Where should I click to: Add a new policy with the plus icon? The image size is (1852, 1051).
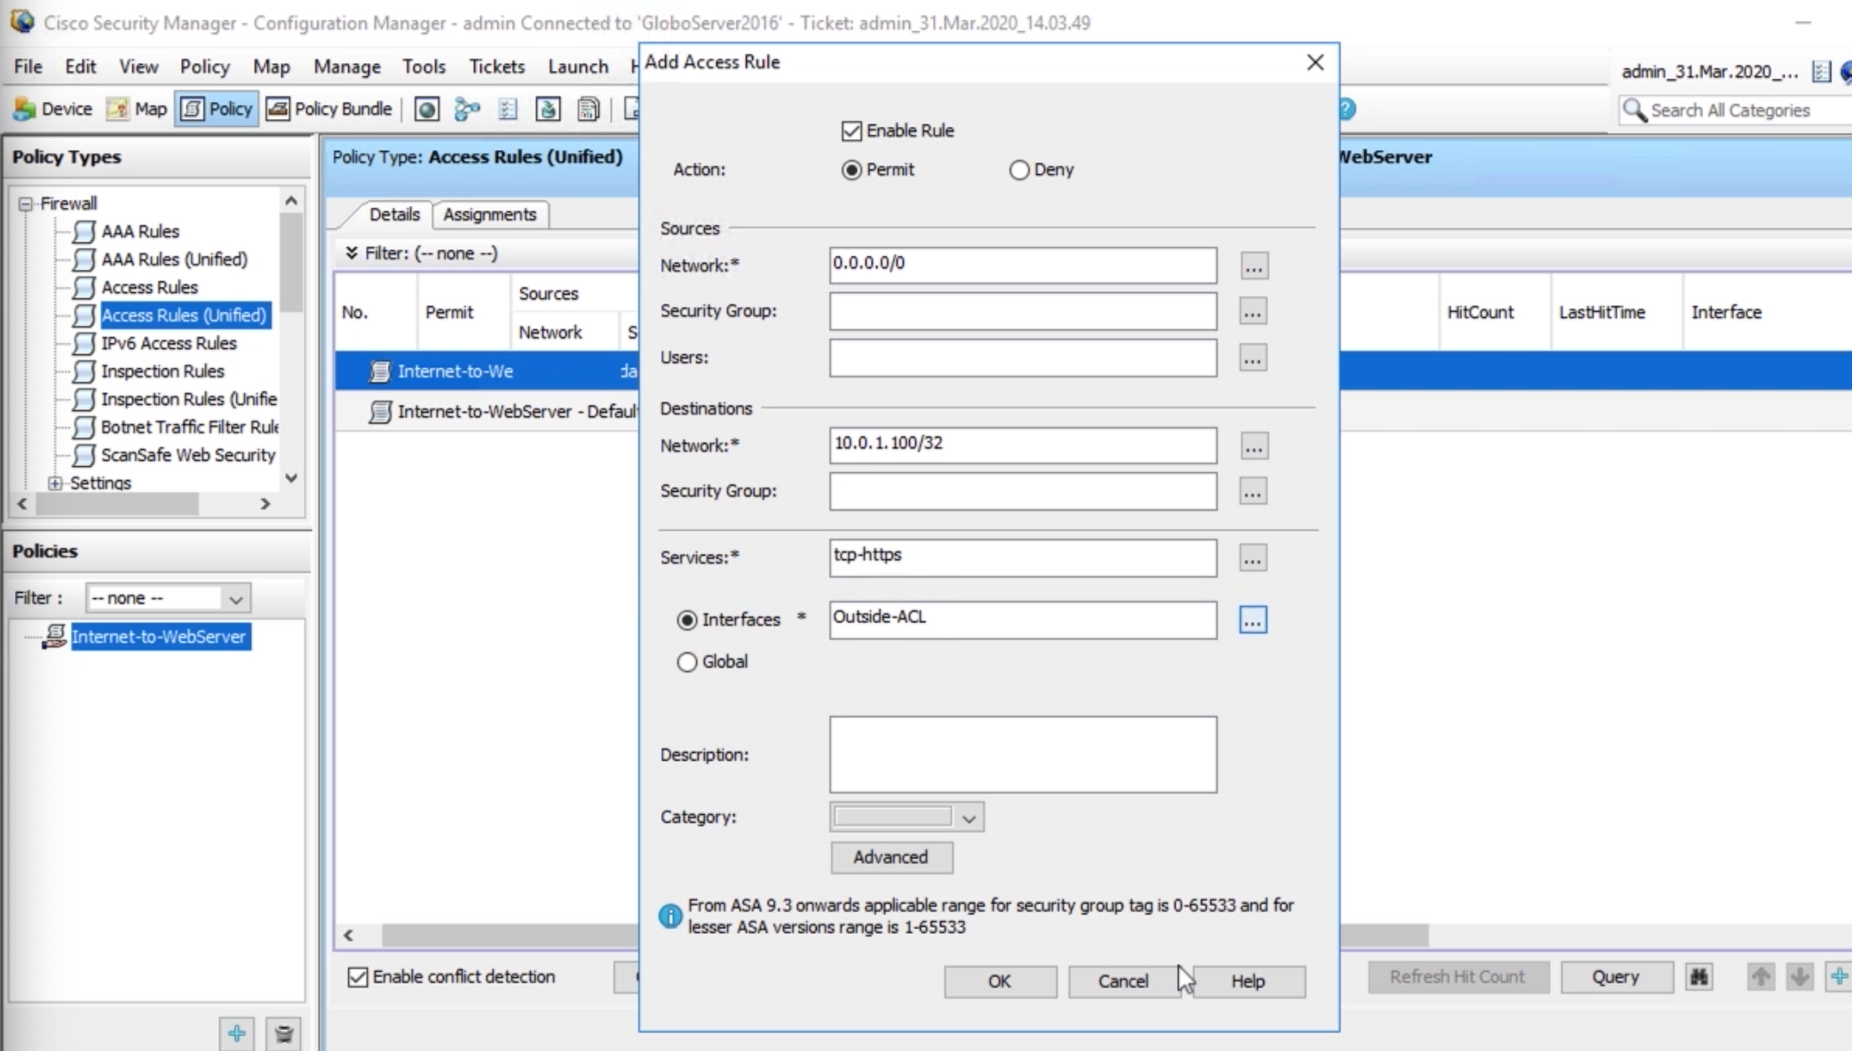(x=236, y=1033)
